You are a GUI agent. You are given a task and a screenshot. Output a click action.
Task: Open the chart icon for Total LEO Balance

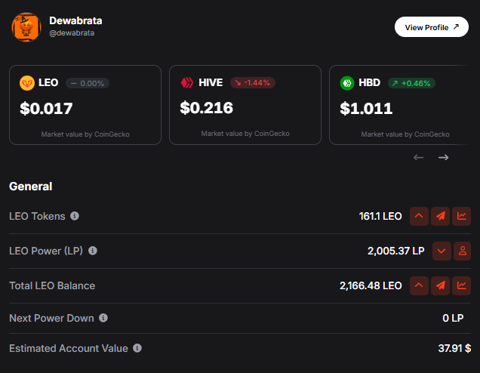pyautogui.click(x=462, y=285)
